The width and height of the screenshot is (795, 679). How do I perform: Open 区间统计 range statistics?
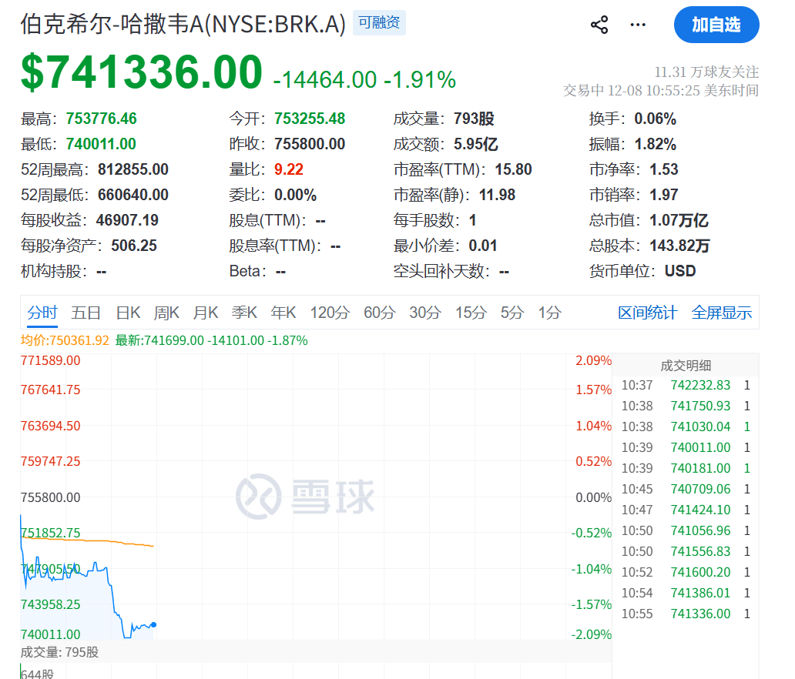coord(647,313)
